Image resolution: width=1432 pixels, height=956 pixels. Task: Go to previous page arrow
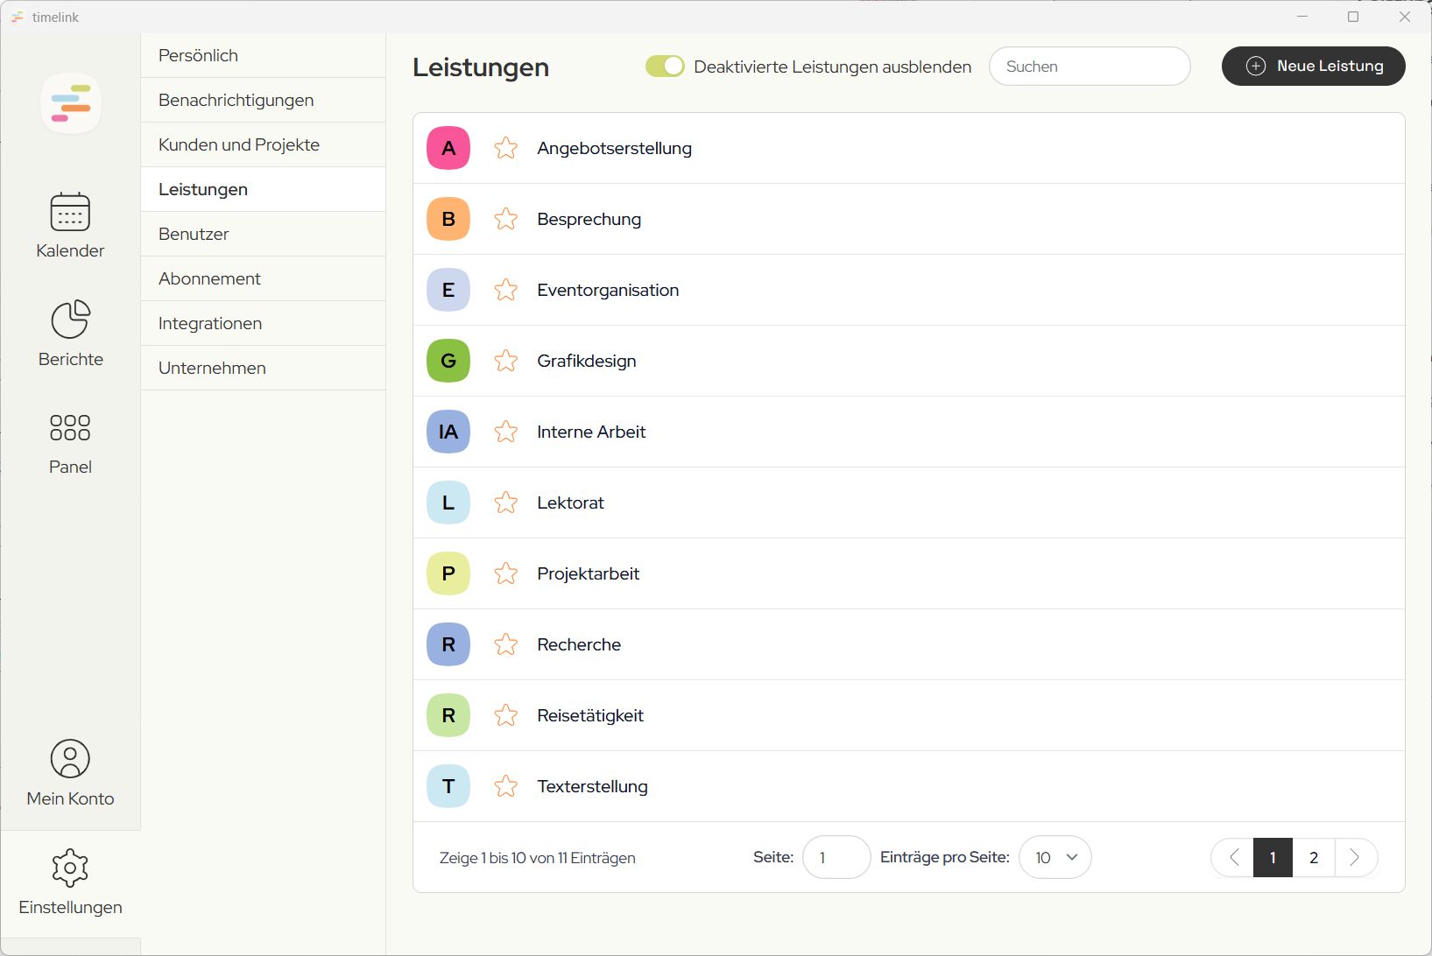(1233, 857)
